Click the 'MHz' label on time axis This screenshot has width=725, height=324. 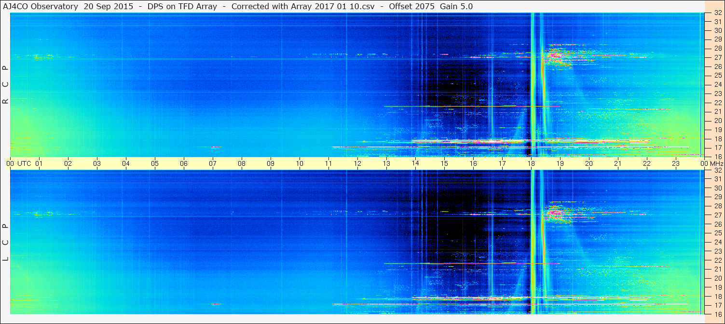pos(716,163)
